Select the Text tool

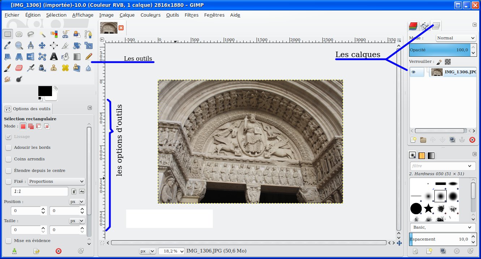coord(54,57)
